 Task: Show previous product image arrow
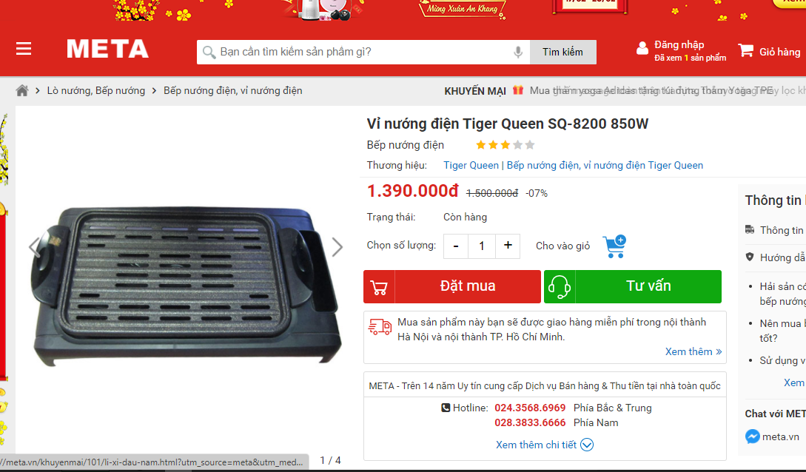[35, 247]
